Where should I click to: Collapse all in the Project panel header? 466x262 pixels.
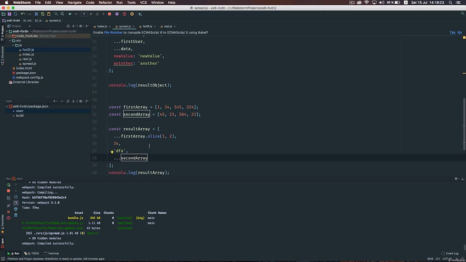click(73, 26)
